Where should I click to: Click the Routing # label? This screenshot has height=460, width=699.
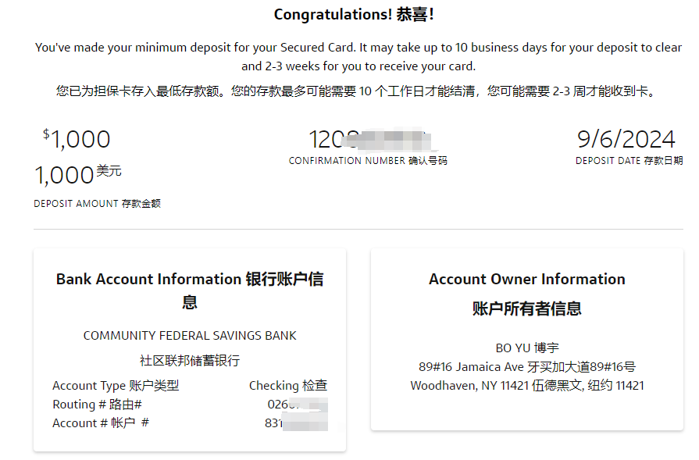97,405
